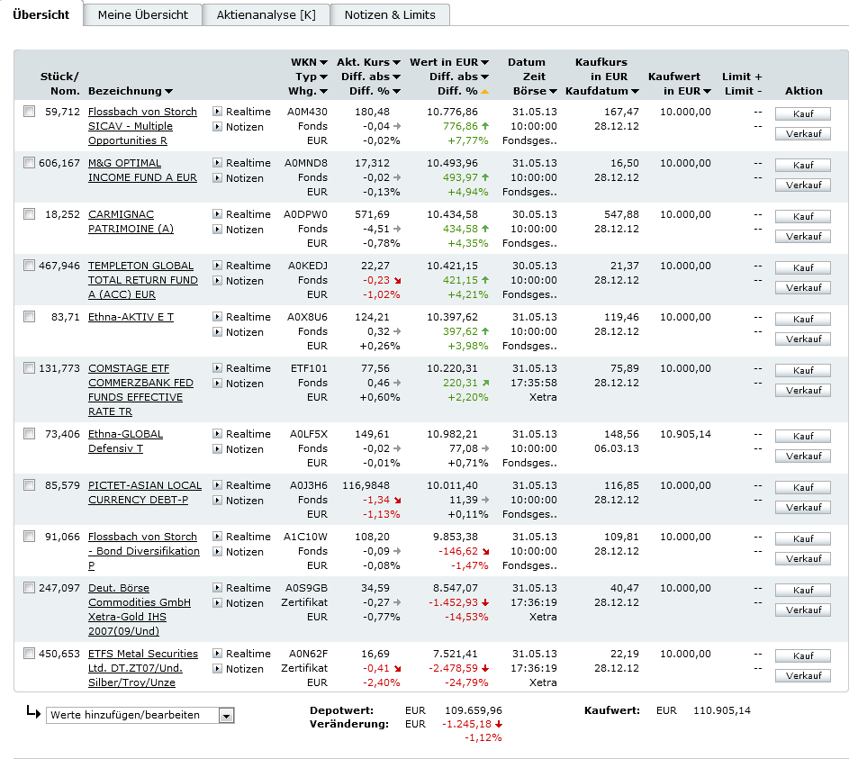Open Realtime arrow icon for Carmignac Patrimoine
This screenshot has width=849, height=759.
(x=217, y=214)
